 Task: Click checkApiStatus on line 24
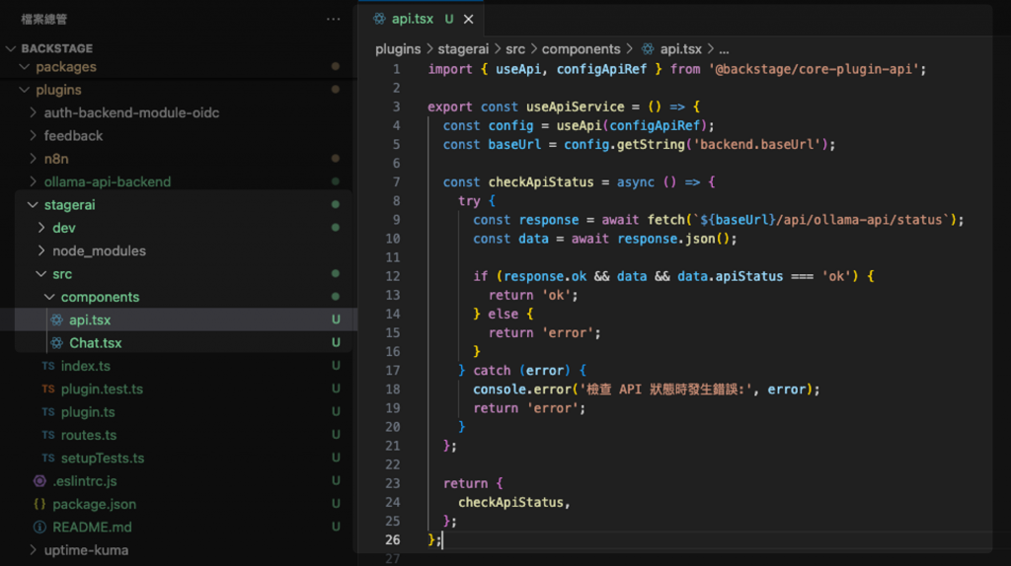pyautogui.click(x=510, y=502)
